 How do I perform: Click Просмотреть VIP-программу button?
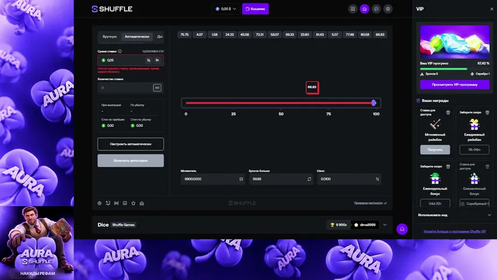455,85
